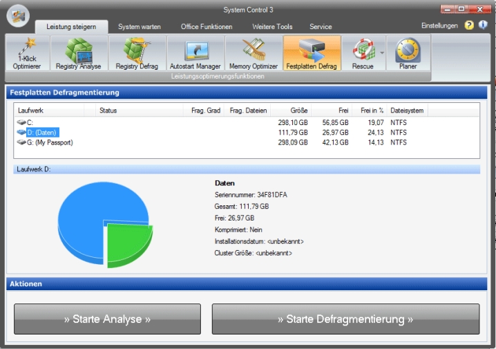Open the Service tab
The height and width of the screenshot is (349, 496).
[x=321, y=26]
